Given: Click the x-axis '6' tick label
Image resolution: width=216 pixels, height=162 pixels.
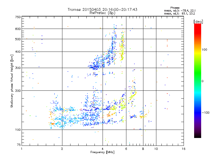Looking at the screenshot, I should (126, 149).
